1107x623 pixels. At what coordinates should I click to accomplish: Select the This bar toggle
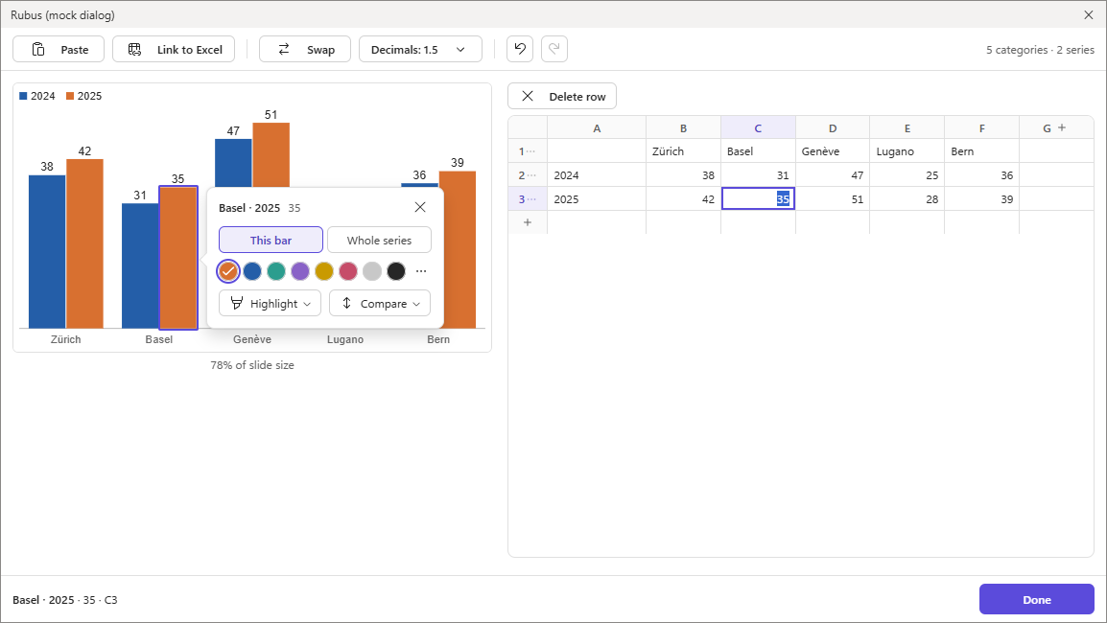pos(271,240)
